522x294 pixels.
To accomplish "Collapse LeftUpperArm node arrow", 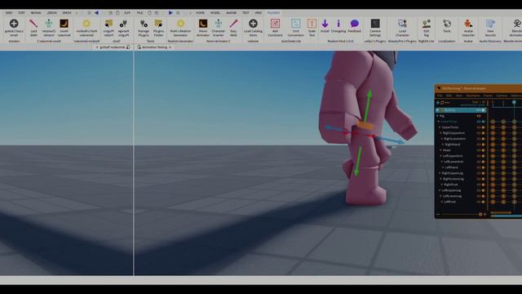I will pyautogui.click(x=440, y=156).
